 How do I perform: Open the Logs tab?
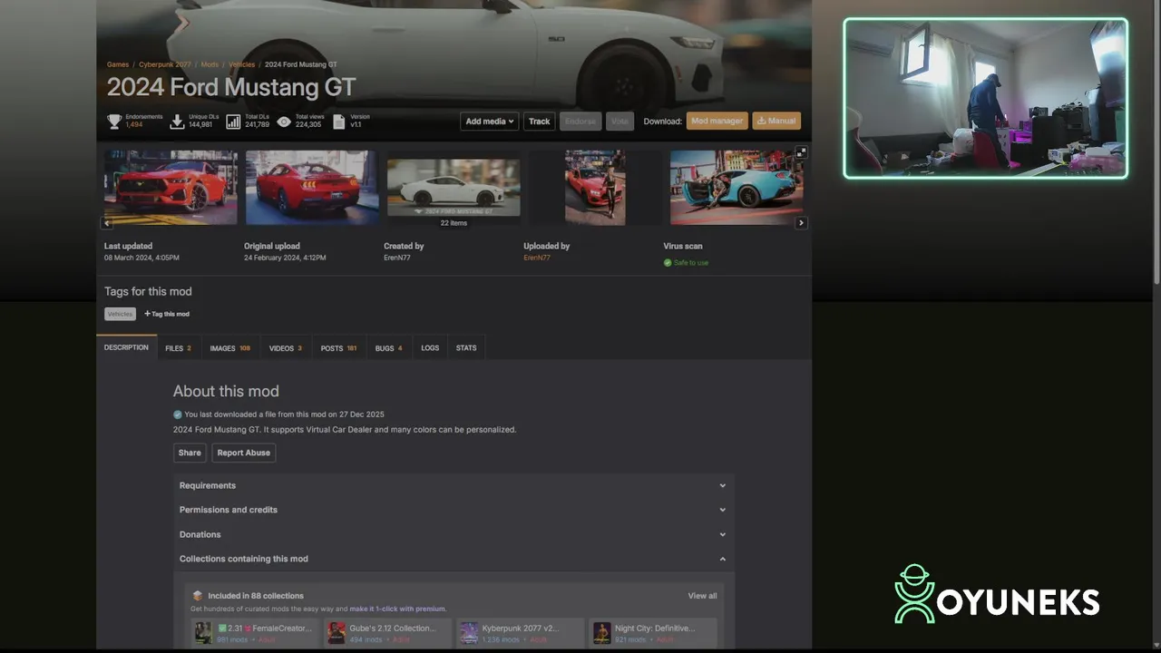coord(430,348)
